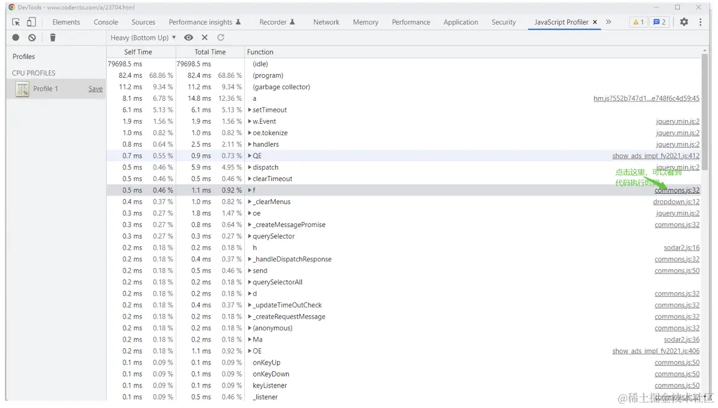Exclude the selected function with the X icon
The image size is (718, 408).
click(205, 37)
